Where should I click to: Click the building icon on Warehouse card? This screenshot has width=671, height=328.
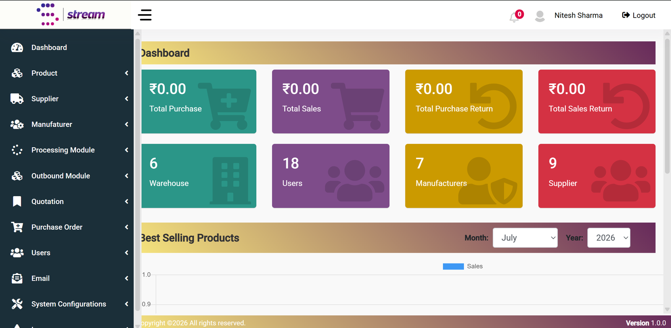click(230, 181)
